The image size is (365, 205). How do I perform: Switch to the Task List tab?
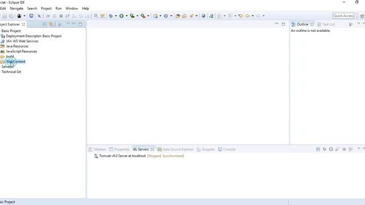(326, 24)
